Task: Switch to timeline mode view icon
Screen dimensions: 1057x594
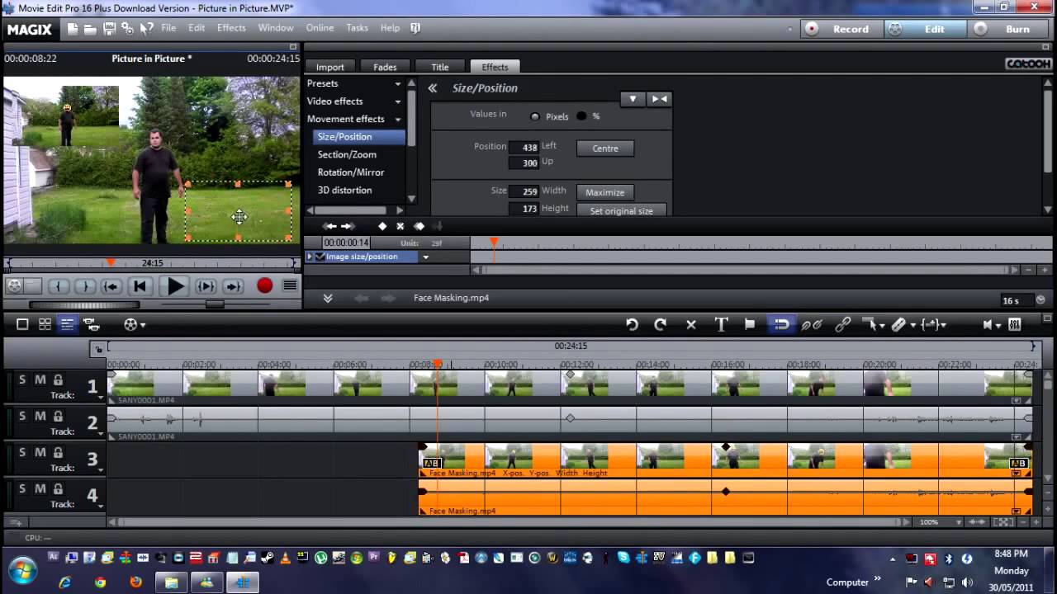Action: click(68, 324)
